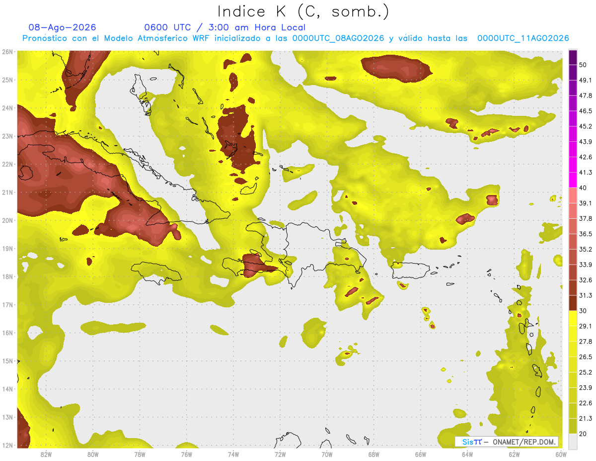Click the colorbar value '31.3'

pyautogui.click(x=586, y=295)
